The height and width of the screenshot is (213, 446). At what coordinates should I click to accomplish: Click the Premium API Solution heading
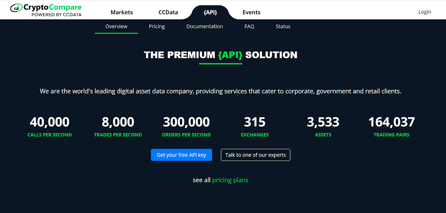click(220, 55)
